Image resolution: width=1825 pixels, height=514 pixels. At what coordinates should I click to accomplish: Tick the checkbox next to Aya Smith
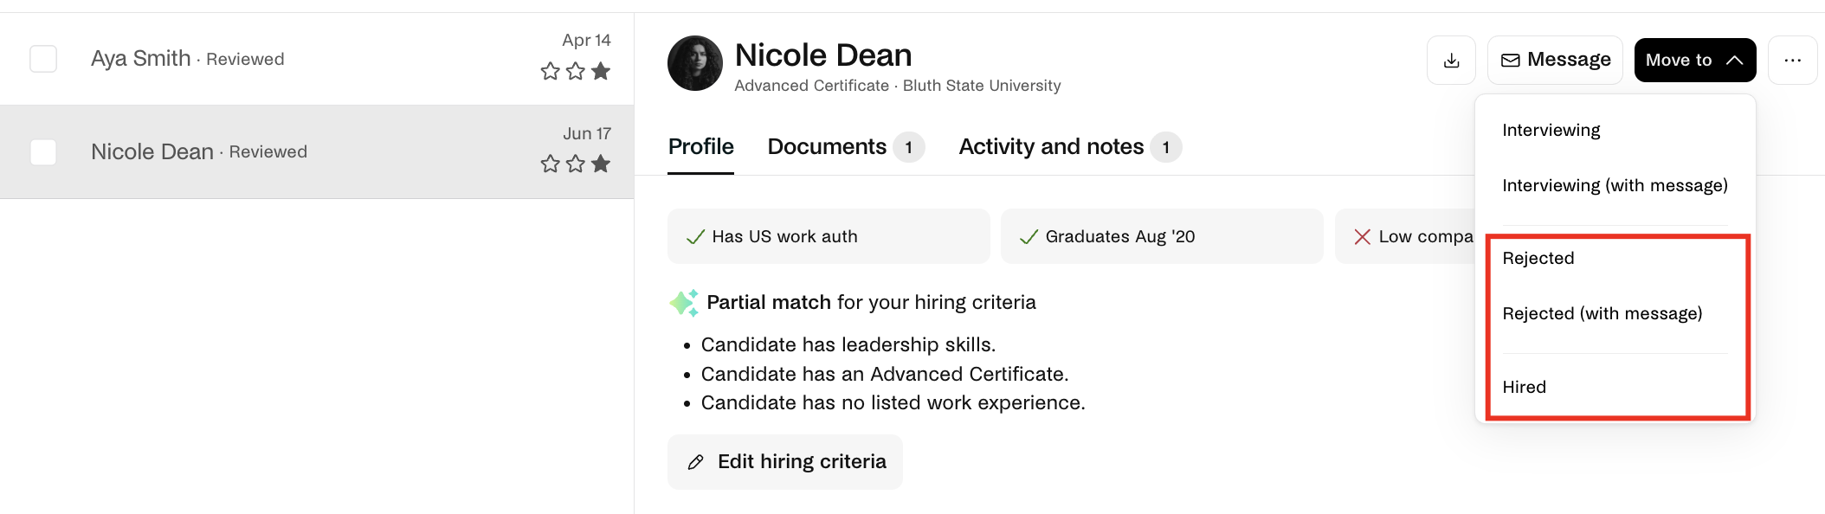43,59
